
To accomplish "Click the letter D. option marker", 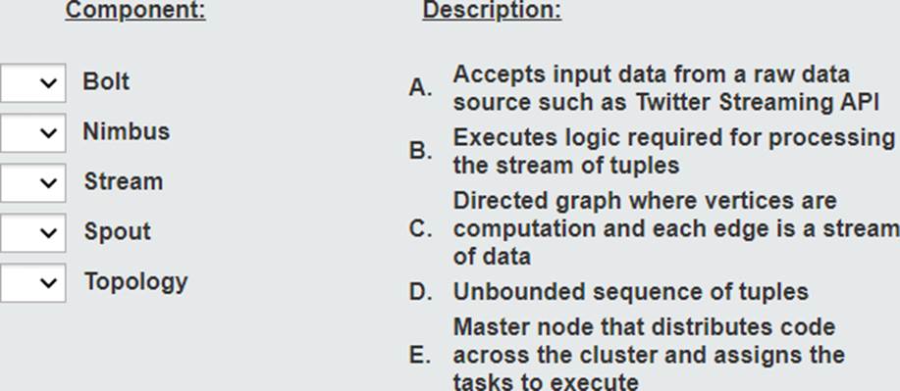I will 420,292.
